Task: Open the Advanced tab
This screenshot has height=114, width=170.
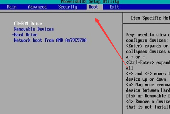Action: (37, 7)
